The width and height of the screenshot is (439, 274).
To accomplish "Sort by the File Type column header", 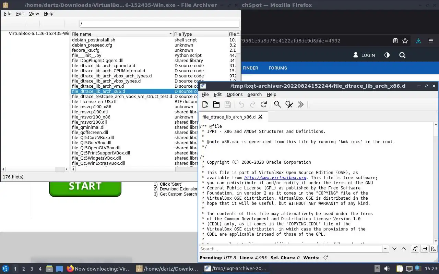I will point(200,34).
